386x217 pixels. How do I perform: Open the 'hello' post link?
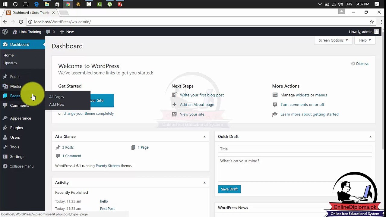point(104,201)
